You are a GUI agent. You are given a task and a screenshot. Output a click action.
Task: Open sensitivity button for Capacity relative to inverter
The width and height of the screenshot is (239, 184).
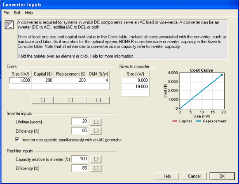[96, 159]
